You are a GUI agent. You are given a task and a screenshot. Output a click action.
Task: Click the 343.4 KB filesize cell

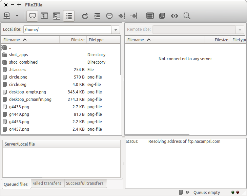tap(76, 92)
